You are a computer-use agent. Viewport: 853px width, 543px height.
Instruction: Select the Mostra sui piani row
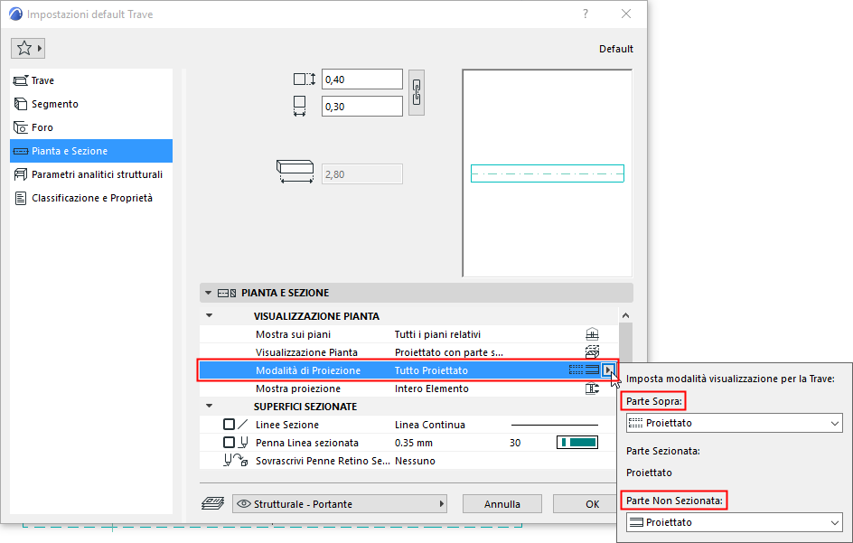point(408,334)
